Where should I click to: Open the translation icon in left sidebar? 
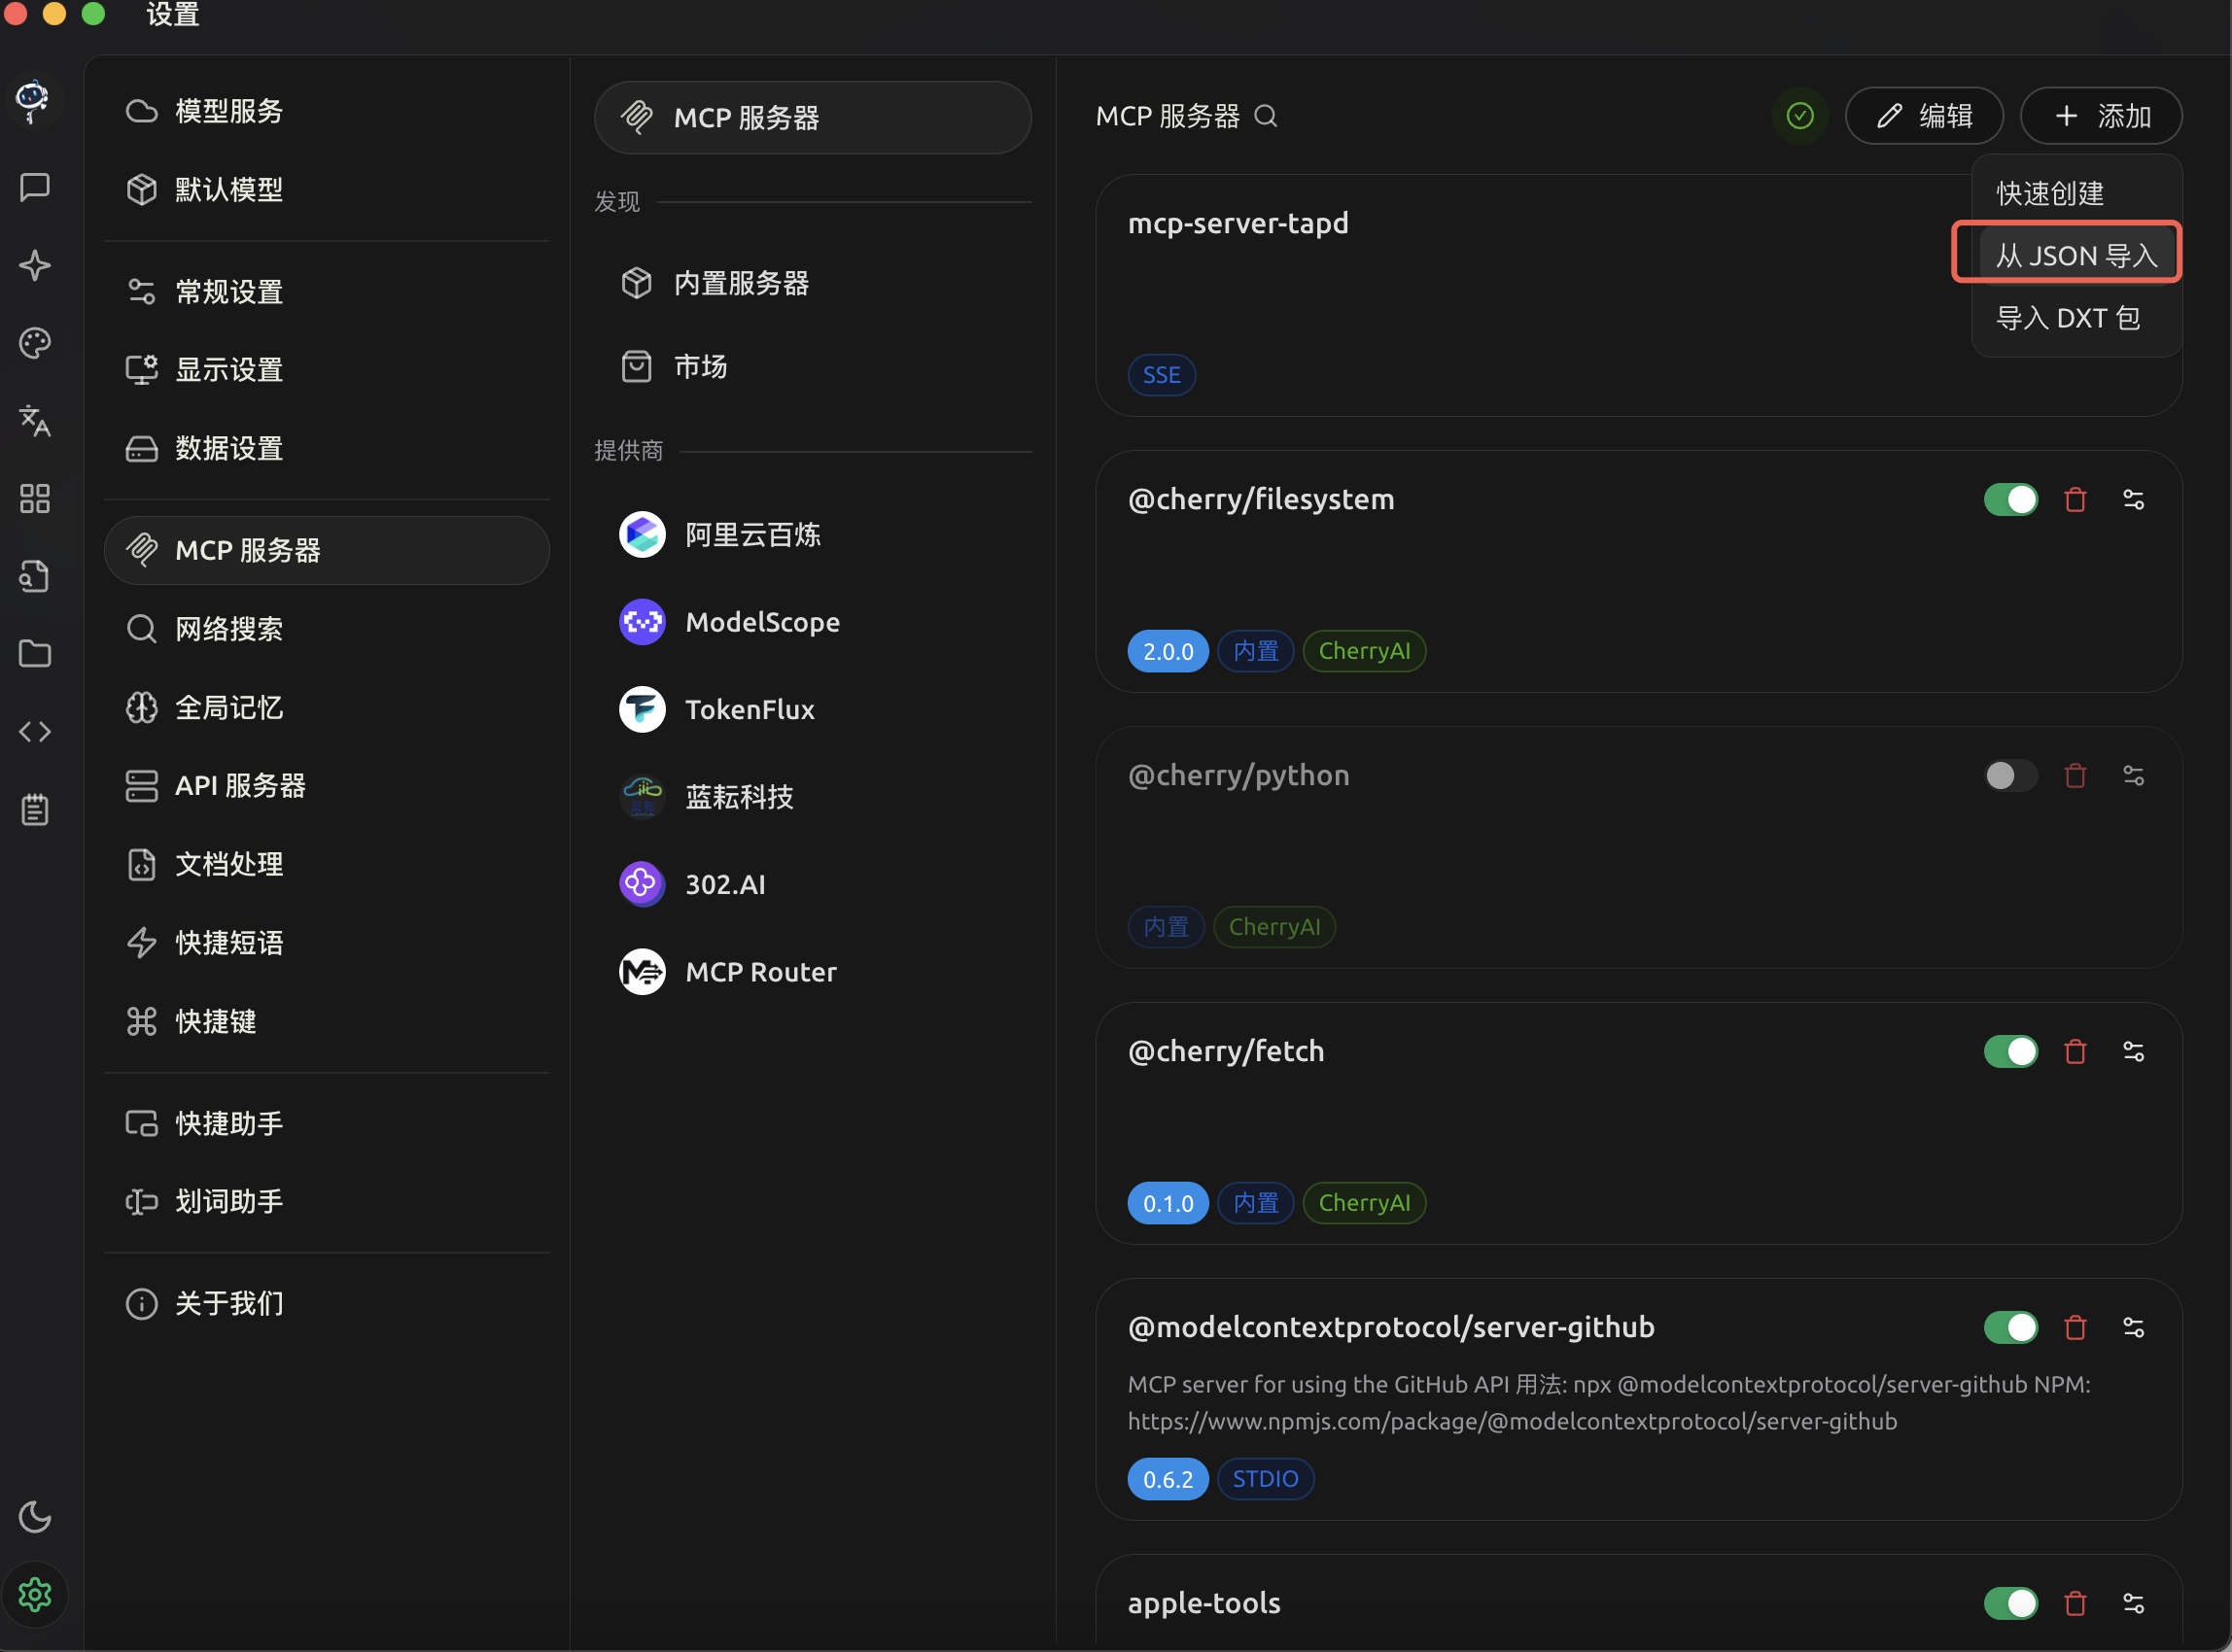[35, 421]
